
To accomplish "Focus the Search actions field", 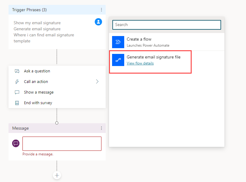I will [x=167, y=25].
